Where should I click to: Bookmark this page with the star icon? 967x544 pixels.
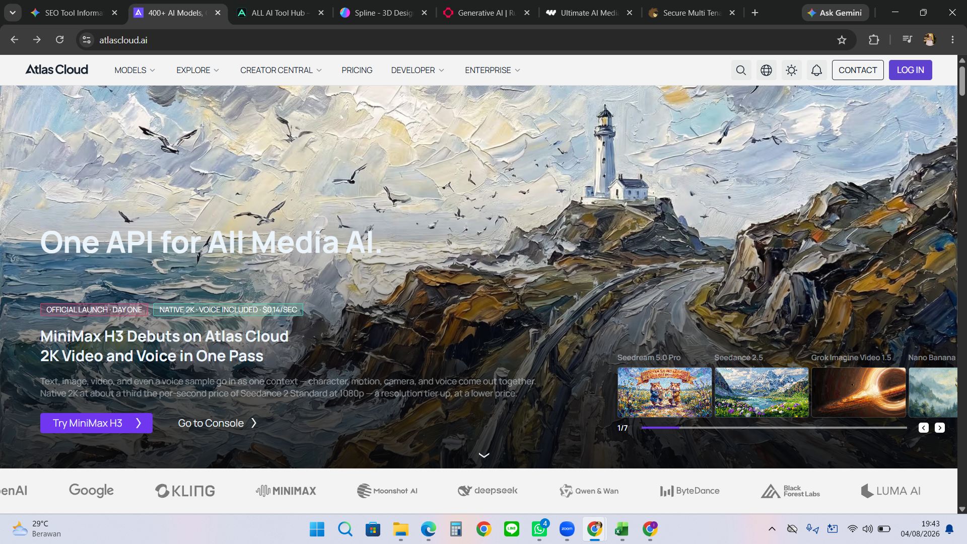click(x=842, y=40)
